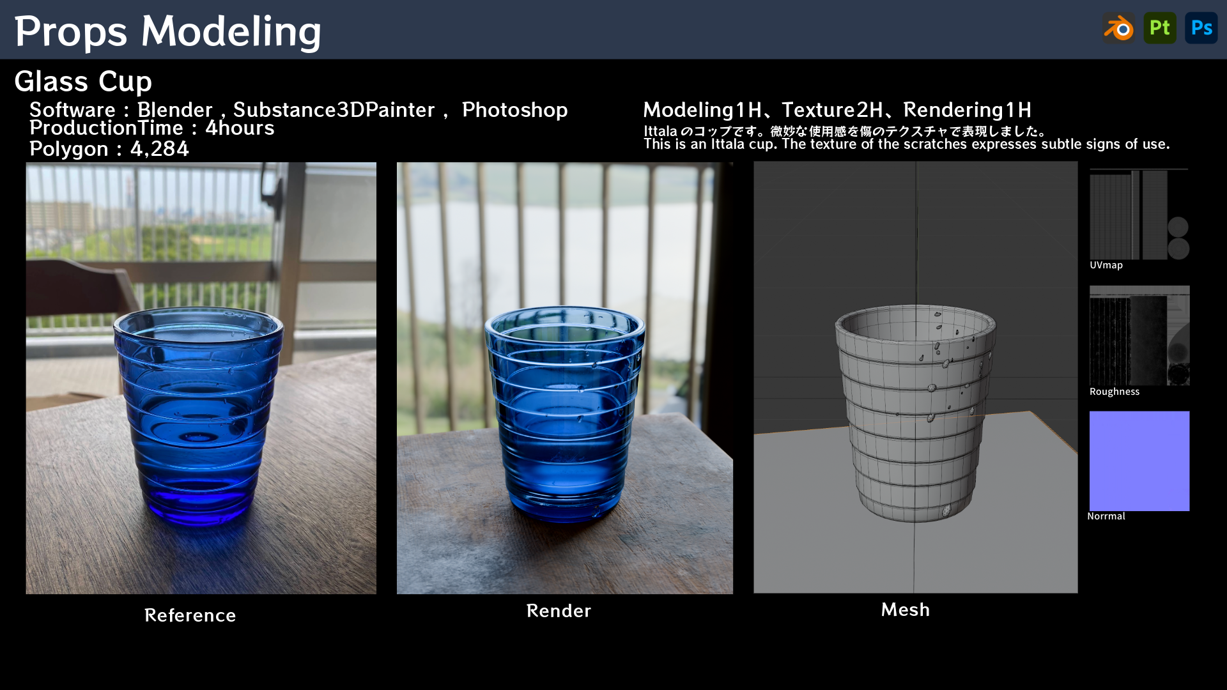
Task: Open the Render image of the cup
Action: (564, 378)
